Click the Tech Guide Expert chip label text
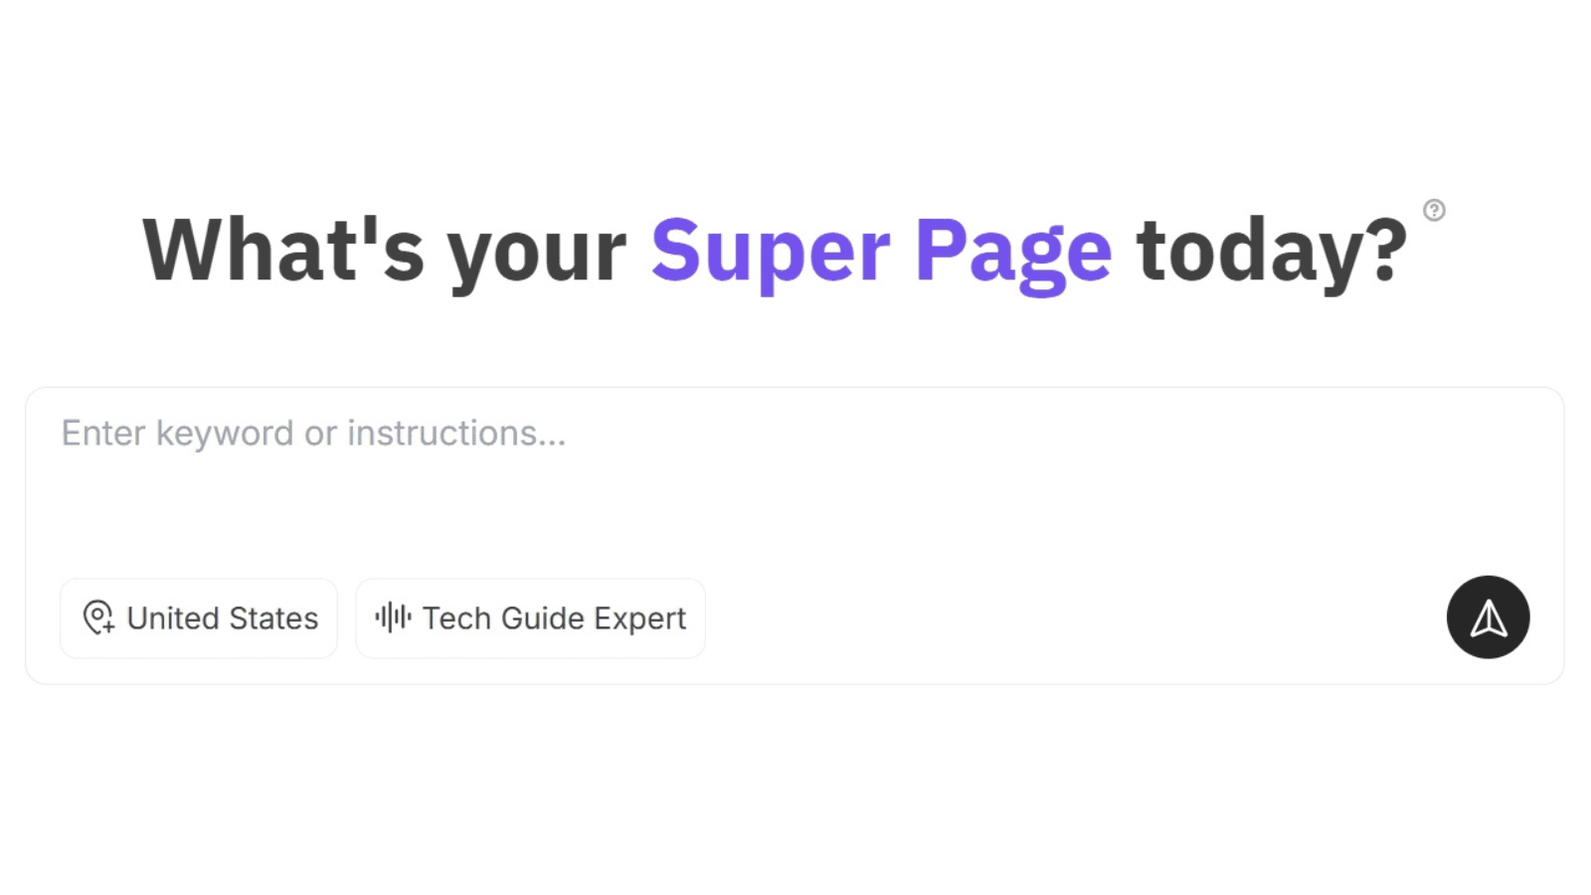Image resolution: width=1591 pixels, height=895 pixels. point(553,618)
